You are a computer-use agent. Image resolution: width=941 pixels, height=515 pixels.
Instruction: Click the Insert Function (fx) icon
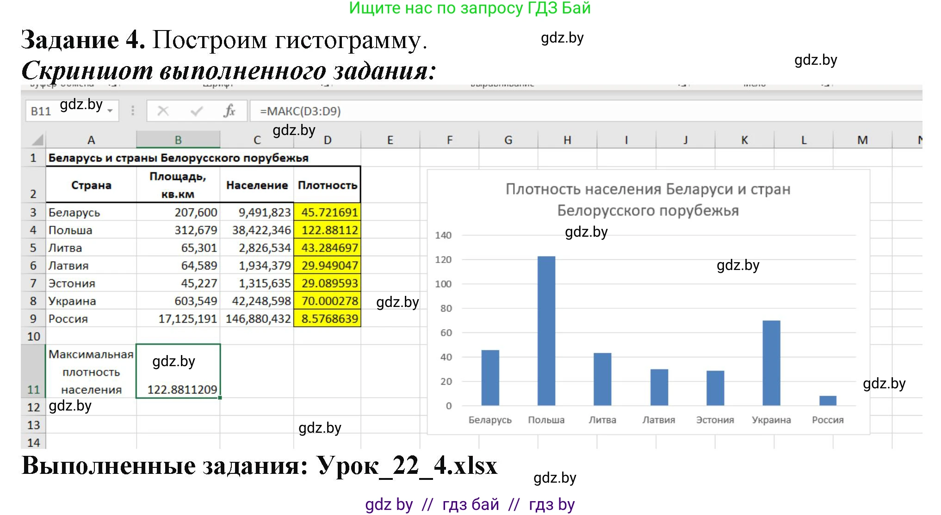pos(230,111)
